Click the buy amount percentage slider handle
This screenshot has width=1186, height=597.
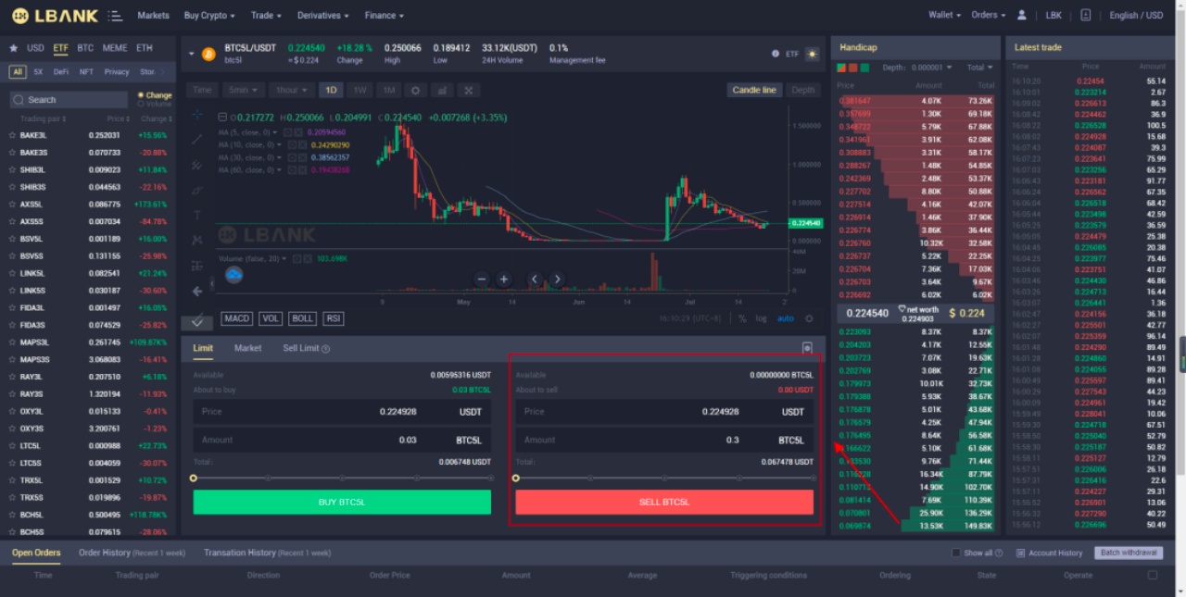tap(193, 479)
